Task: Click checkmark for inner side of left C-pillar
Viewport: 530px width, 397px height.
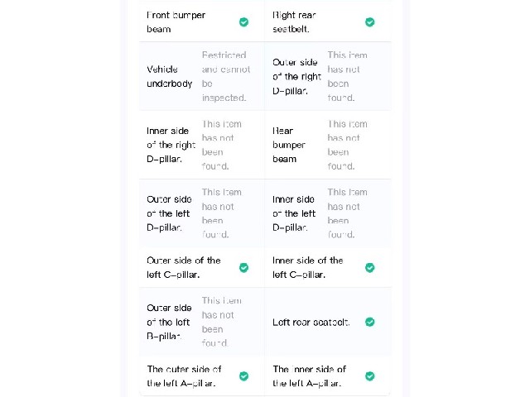Action: (x=370, y=268)
